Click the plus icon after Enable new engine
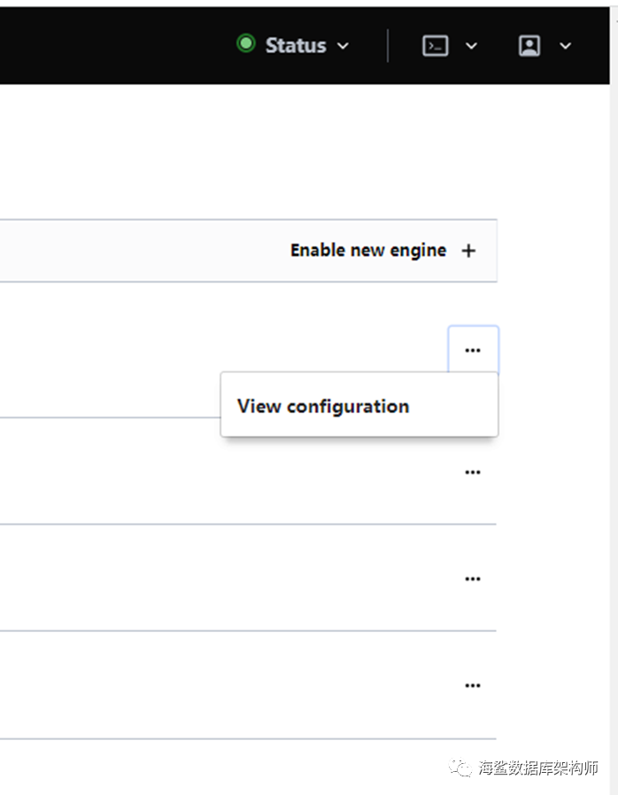 [x=468, y=251]
